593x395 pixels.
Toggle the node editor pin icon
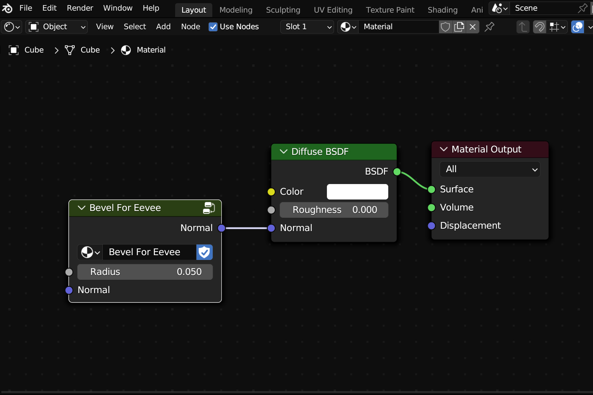click(x=489, y=27)
